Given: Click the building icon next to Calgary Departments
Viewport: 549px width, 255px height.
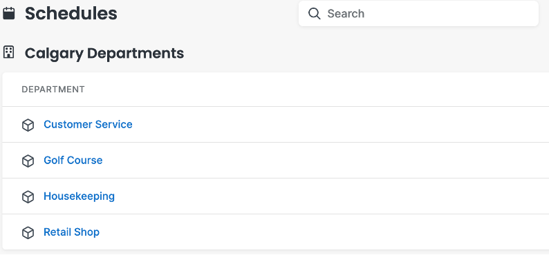Looking at the screenshot, I should point(8,52).
